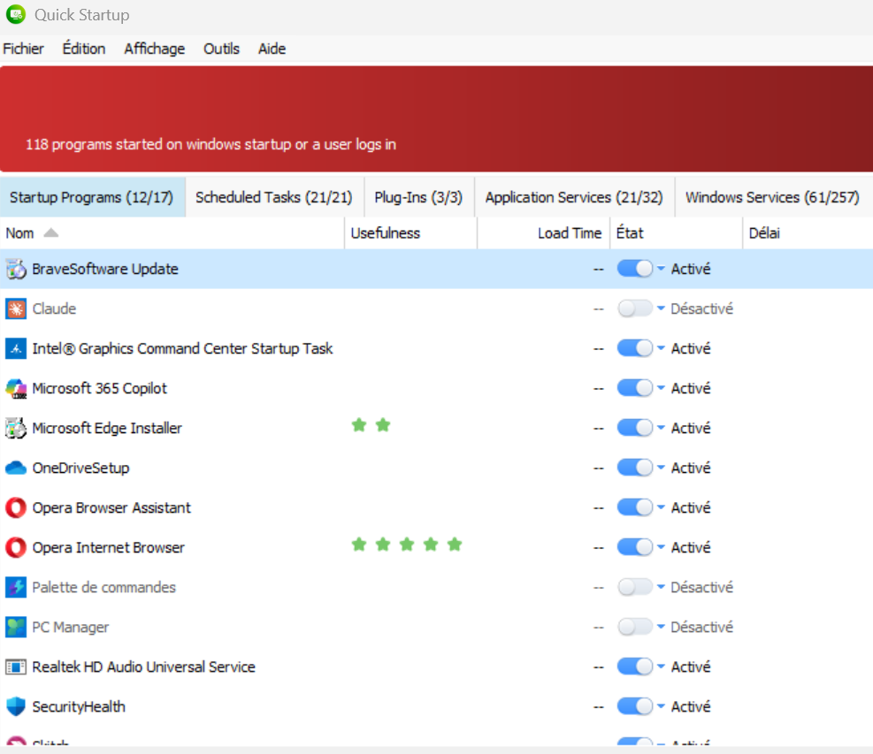
Task: Click the Opera Internet Browser icon
Action: 16,547
